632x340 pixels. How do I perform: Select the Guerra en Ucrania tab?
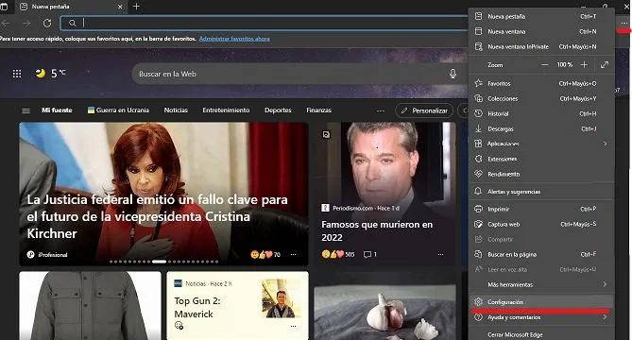click(118, 110)
